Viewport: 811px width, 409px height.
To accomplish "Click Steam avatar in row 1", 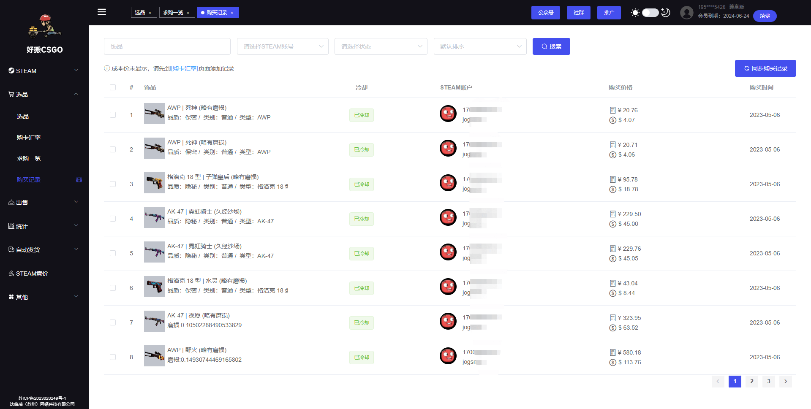I will coord(448,114).
